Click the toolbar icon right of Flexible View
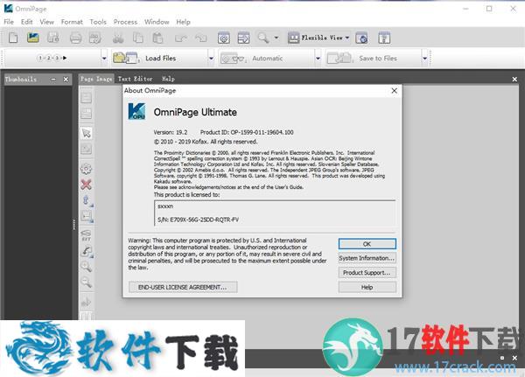This screenshot has height=377, width=525. pyautogui.click(x=361, y=38)
